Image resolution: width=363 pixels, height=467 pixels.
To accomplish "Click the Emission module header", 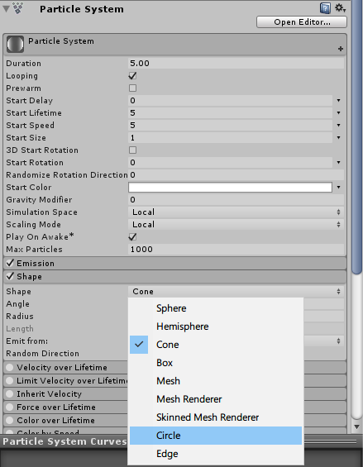I will [175, 264].
